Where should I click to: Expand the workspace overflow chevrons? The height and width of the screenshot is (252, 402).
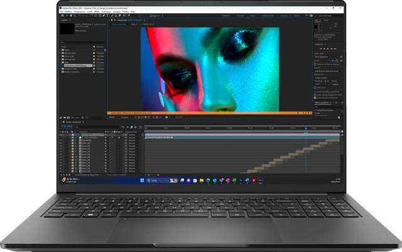[x=307, y=16]
